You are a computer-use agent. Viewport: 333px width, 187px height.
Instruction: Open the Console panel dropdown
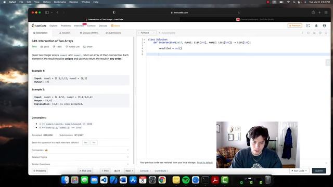point(145,171)
